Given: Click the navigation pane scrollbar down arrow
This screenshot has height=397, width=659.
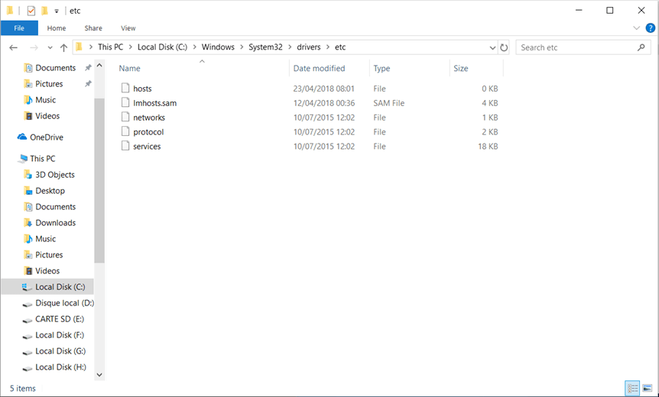Looking at the screenshot, I should click(x=99, y=375).
